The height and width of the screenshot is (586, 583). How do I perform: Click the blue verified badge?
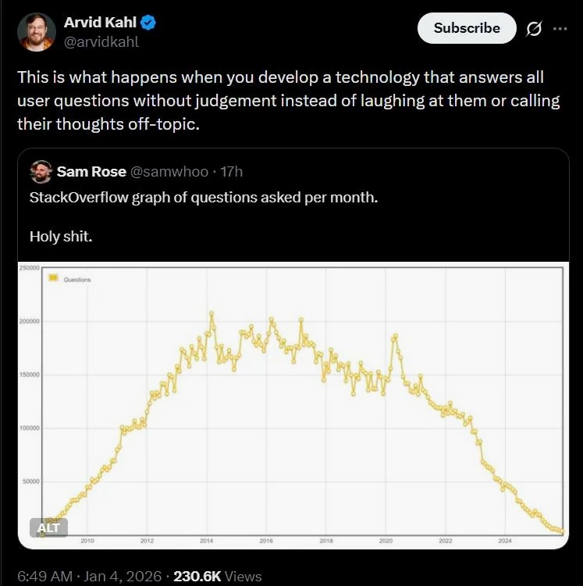pyautogui.click(x=148, y=23)
